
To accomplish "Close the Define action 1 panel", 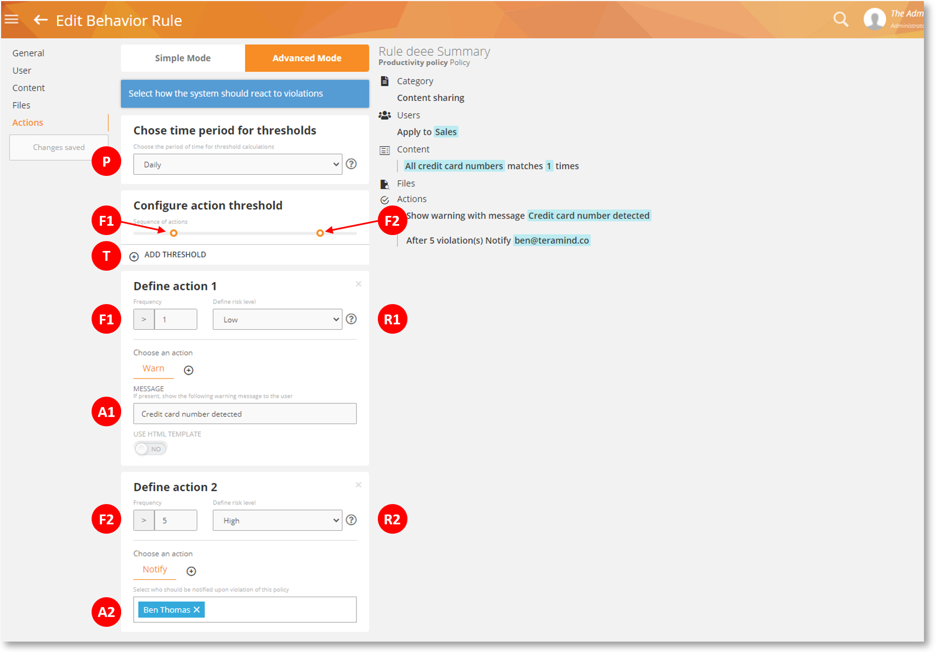I will click(359, 284).
